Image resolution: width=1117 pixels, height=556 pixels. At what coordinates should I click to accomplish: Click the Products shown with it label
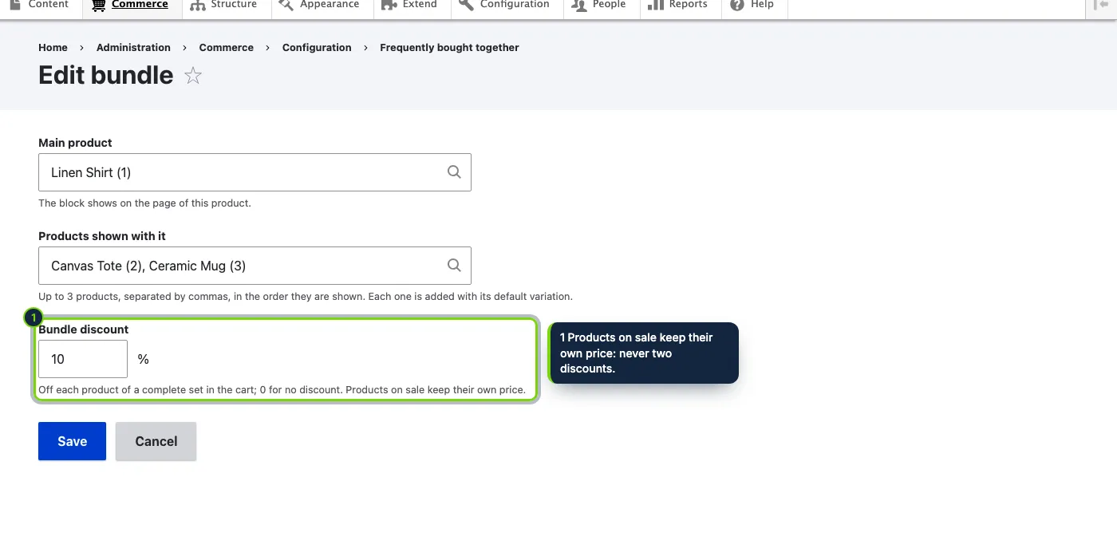[102, 236]
